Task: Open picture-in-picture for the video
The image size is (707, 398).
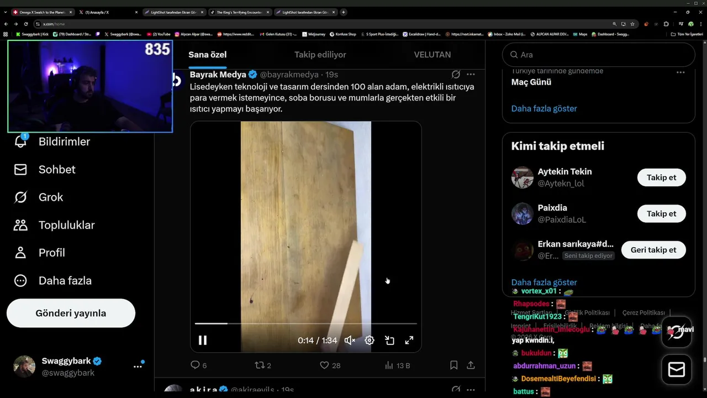Action: [x=389, y=341]
